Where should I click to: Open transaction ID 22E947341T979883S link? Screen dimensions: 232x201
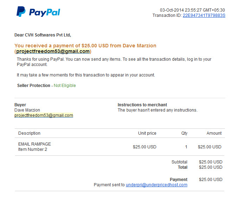click(x=204, y=15)
